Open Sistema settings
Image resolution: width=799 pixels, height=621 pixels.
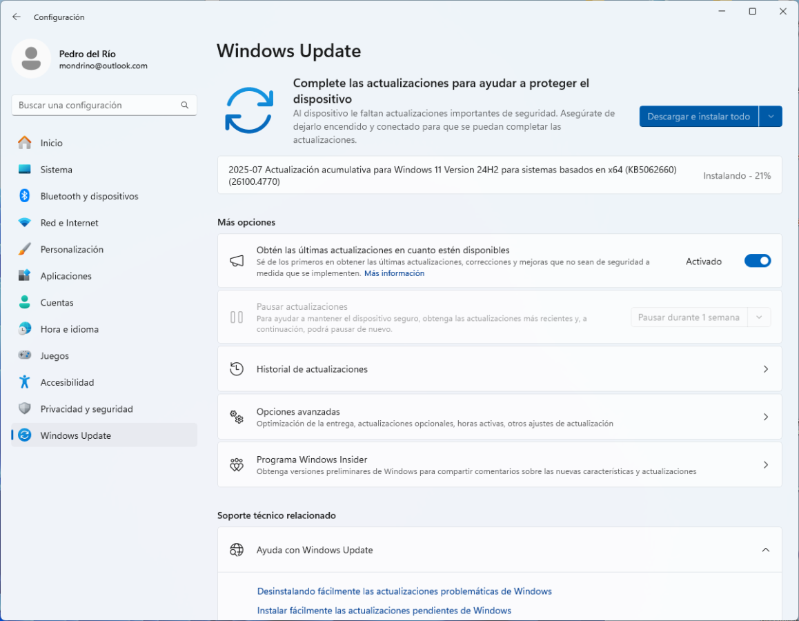pyautogui.click(x=104, y=169)
